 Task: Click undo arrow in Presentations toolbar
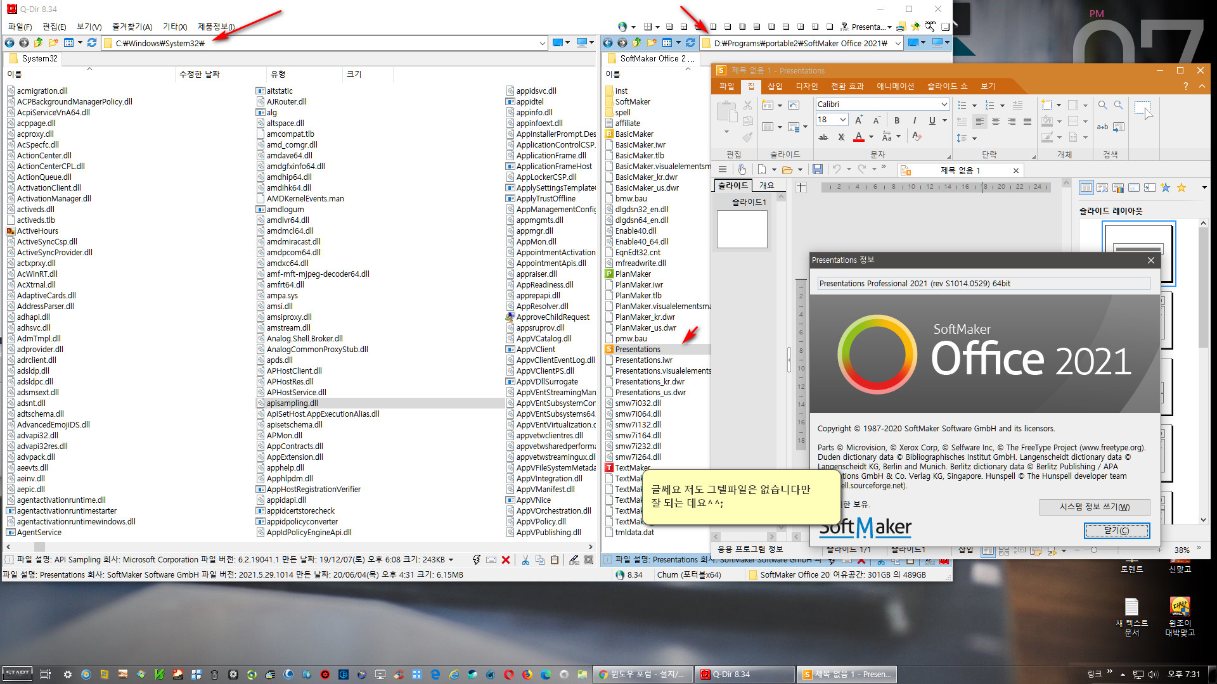(x=836, y=169)
